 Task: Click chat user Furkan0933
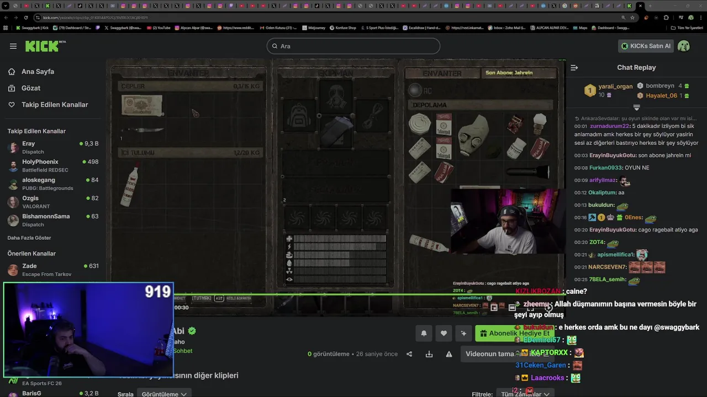click(605, 168)
